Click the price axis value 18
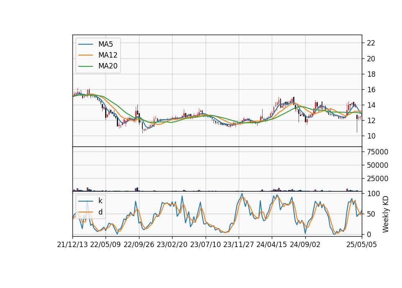This screenshot has width=402, height=288. 371,74
